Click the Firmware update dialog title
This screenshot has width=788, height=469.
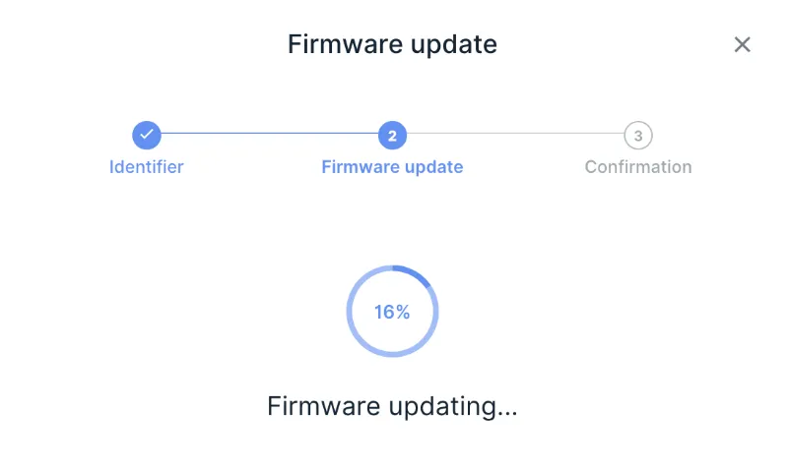pos(392,44)
